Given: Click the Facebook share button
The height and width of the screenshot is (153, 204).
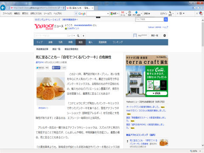Looking at the screenshot, I should pos(56,68).
